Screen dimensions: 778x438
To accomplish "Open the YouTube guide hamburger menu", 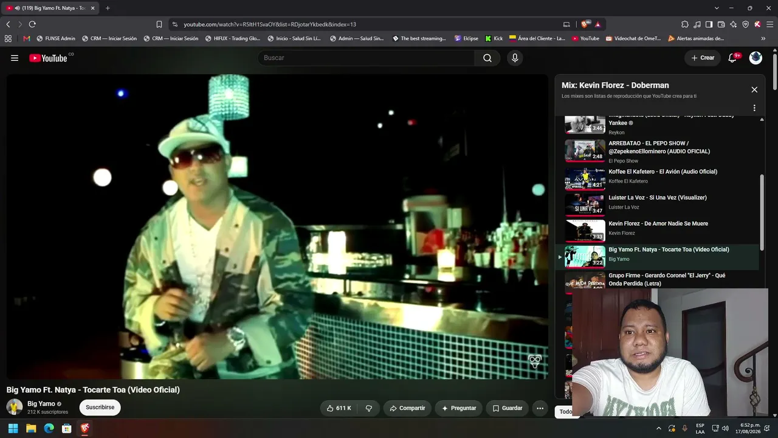I will click(x=15, y=58).
